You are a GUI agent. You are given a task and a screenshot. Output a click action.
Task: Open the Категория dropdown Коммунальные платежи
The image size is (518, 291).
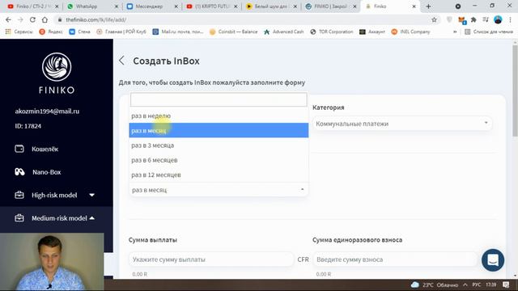(402, 124)
